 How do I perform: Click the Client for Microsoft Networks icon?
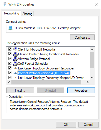tap(15, 49)
